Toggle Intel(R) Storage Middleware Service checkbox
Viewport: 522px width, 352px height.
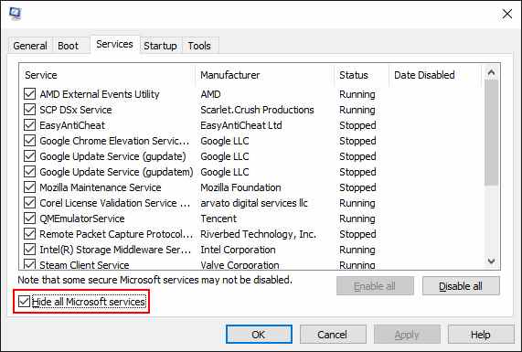pyautogui.click(x=29, y=250)
